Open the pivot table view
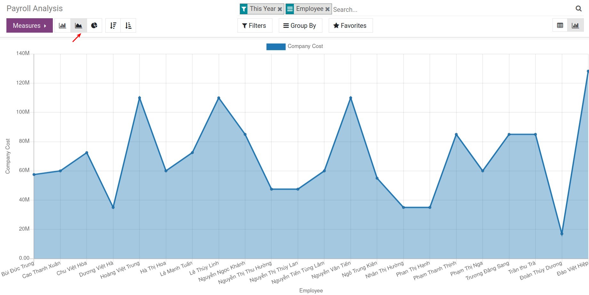 [560, 25]
